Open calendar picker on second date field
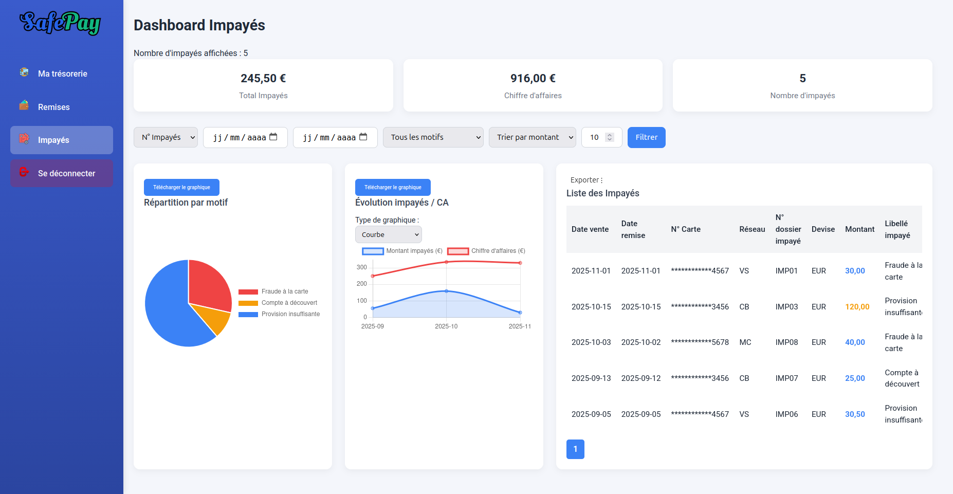 363,137
